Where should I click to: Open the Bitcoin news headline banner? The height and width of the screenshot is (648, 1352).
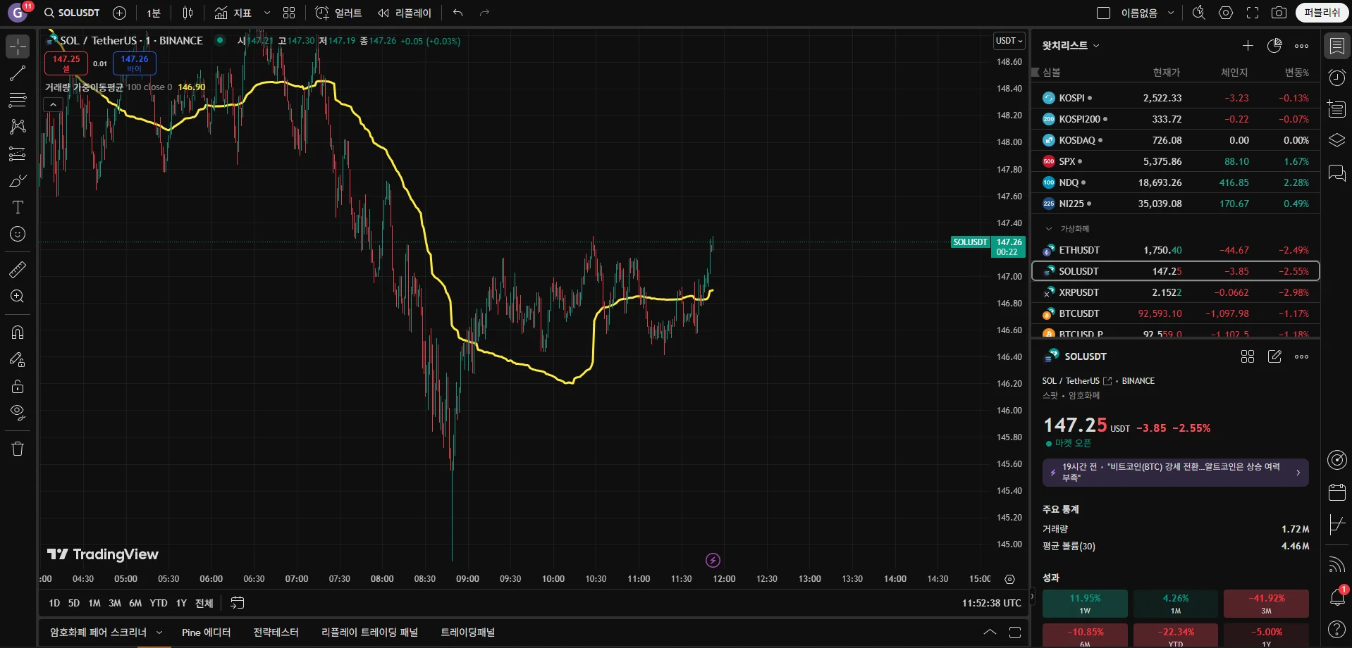pyautogui.click(x=1175, y=472)
